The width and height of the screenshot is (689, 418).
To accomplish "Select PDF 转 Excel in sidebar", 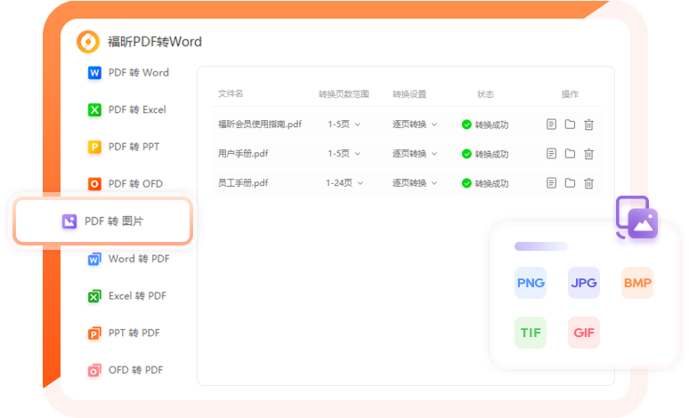I will click(x=127, y=110).
